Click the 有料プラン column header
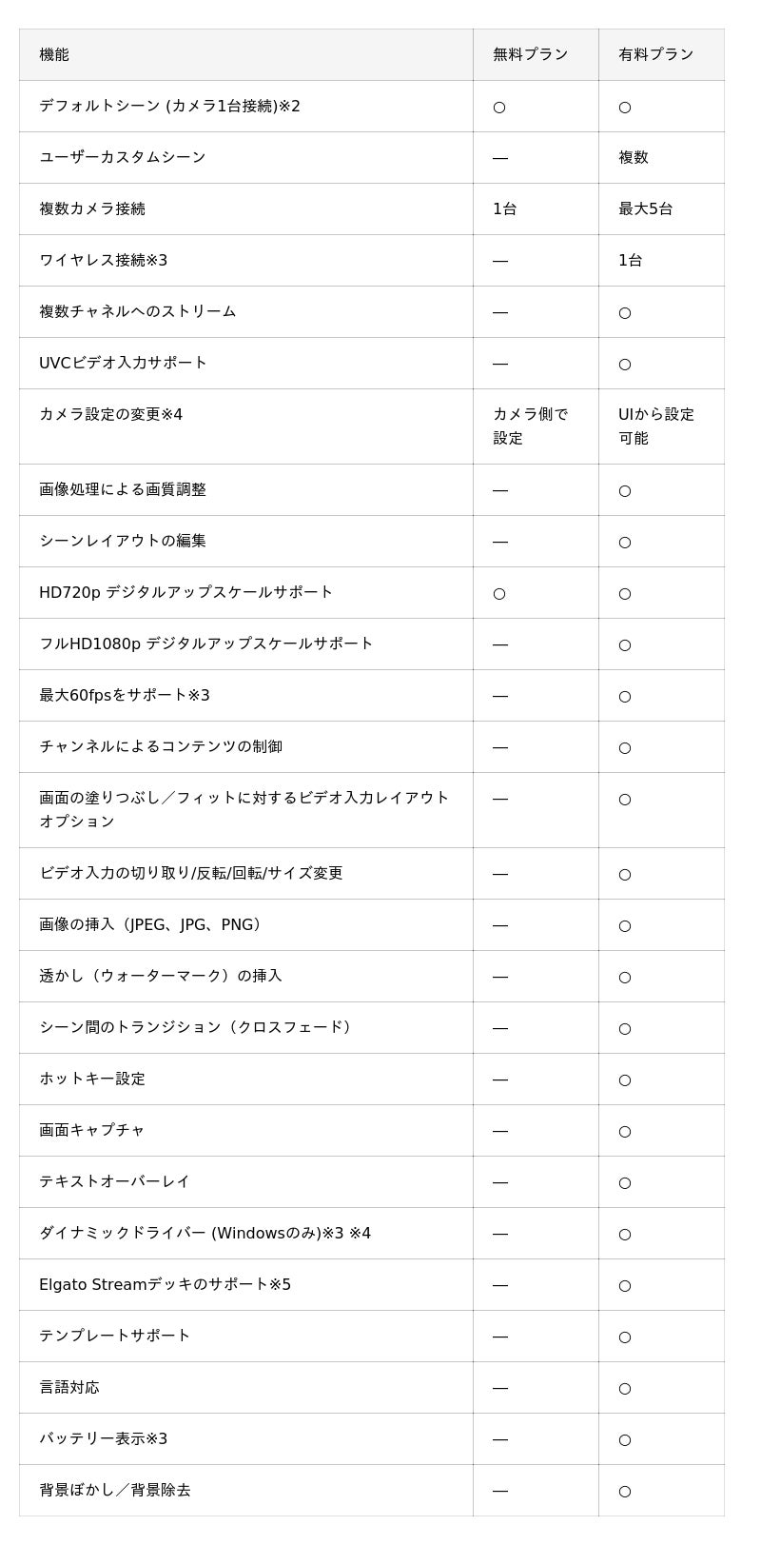The height and width of the screenshot is (1545, 761). 655,55
